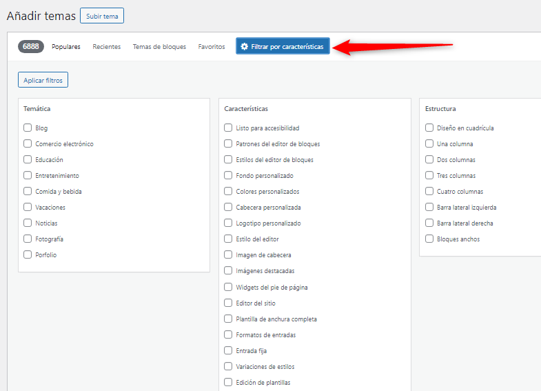Check Diseño en cuadrícula checkbox
This screenshot has height=391, width=541.
pos(429,128)
